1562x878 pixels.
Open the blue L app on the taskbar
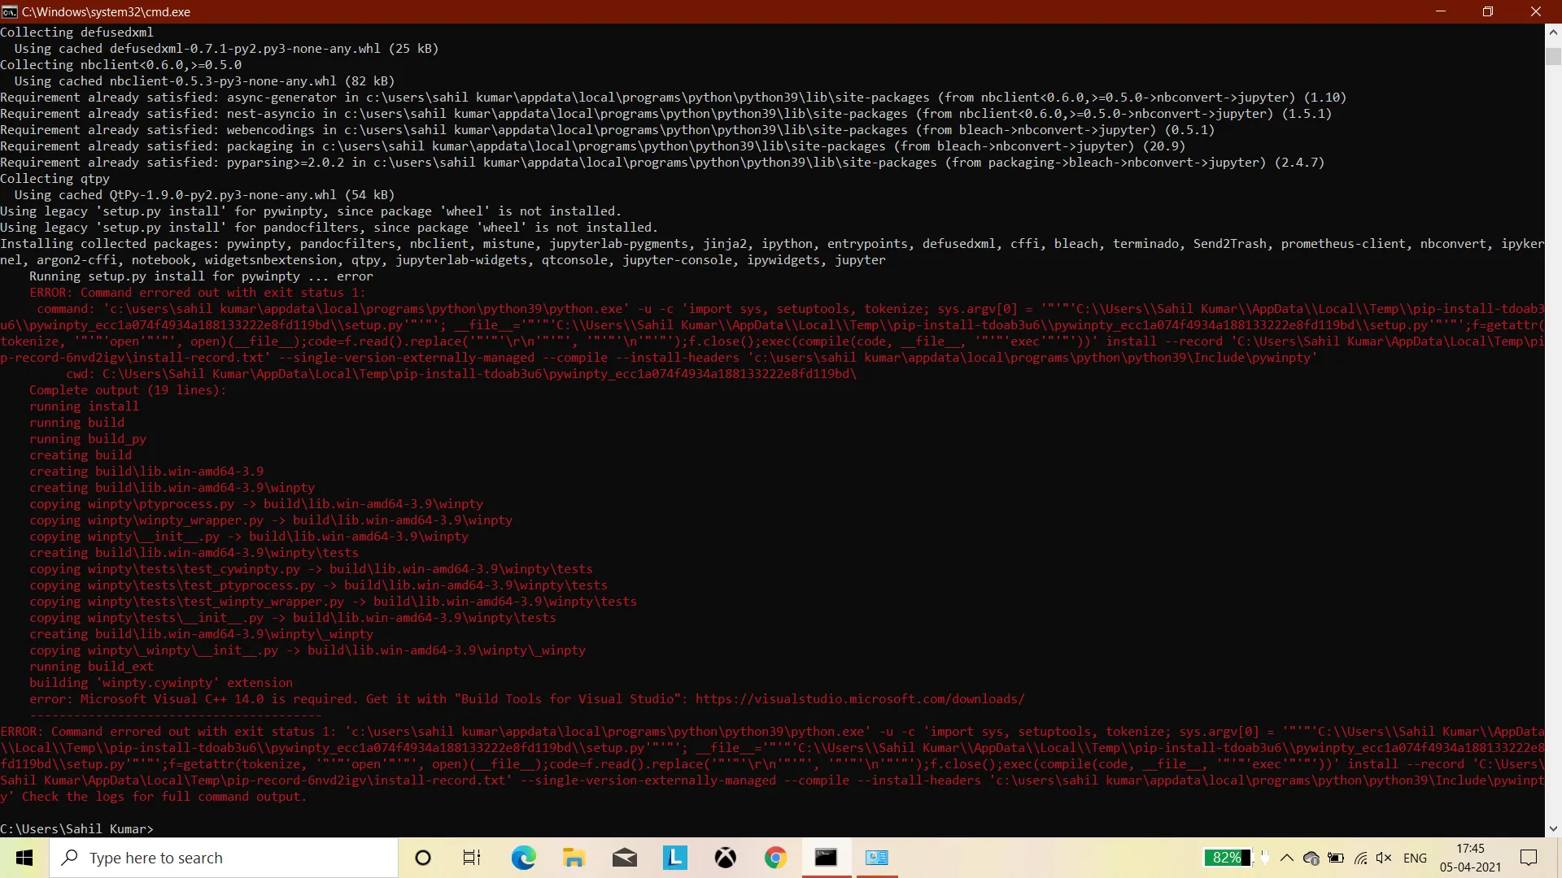pos(674,858)
